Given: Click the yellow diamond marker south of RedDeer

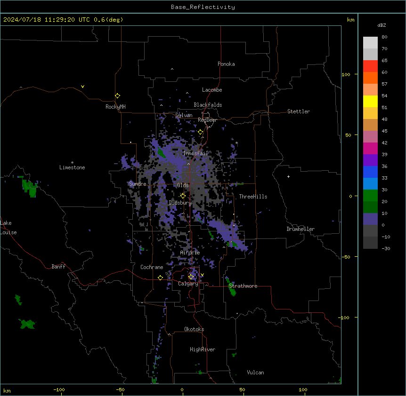Looking at the screenshot, I should pyautogui.click(x=201, y=132).
